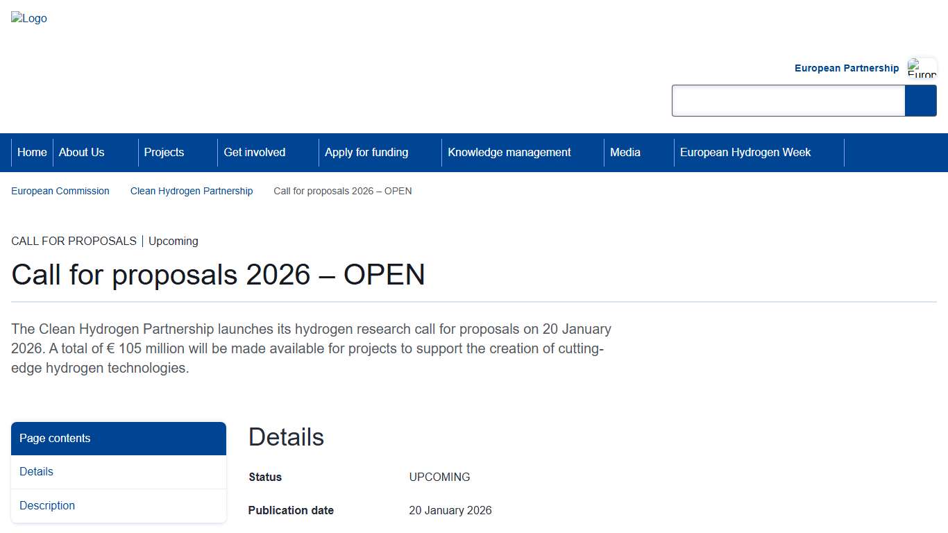Screen dimensions: 948x533
Task: Click the European Commission breadcrumb link
Action: click(60, 191)
